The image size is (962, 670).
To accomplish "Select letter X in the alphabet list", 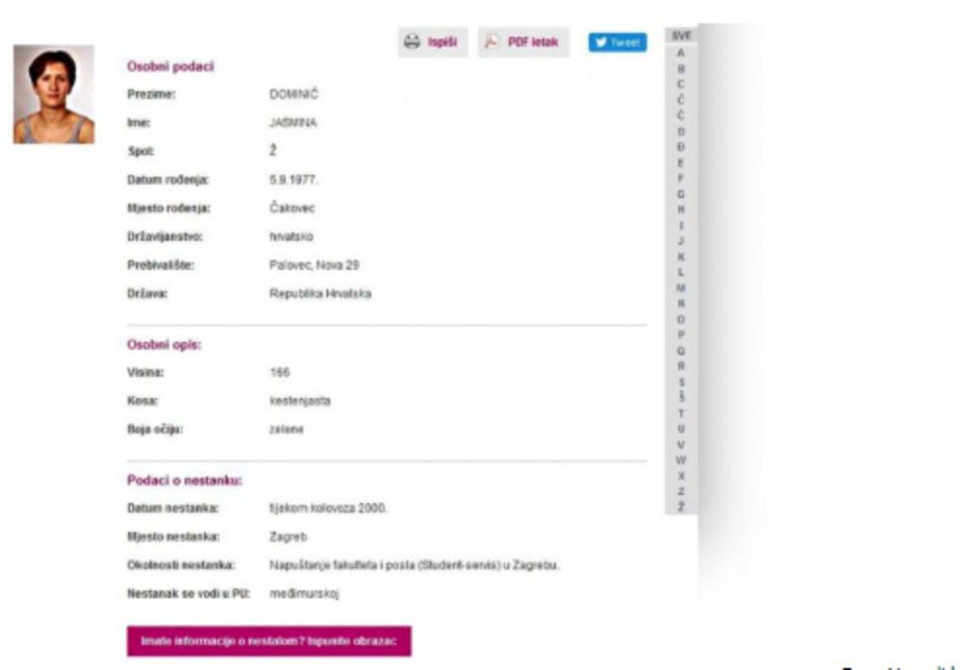I will click(680, 476).
